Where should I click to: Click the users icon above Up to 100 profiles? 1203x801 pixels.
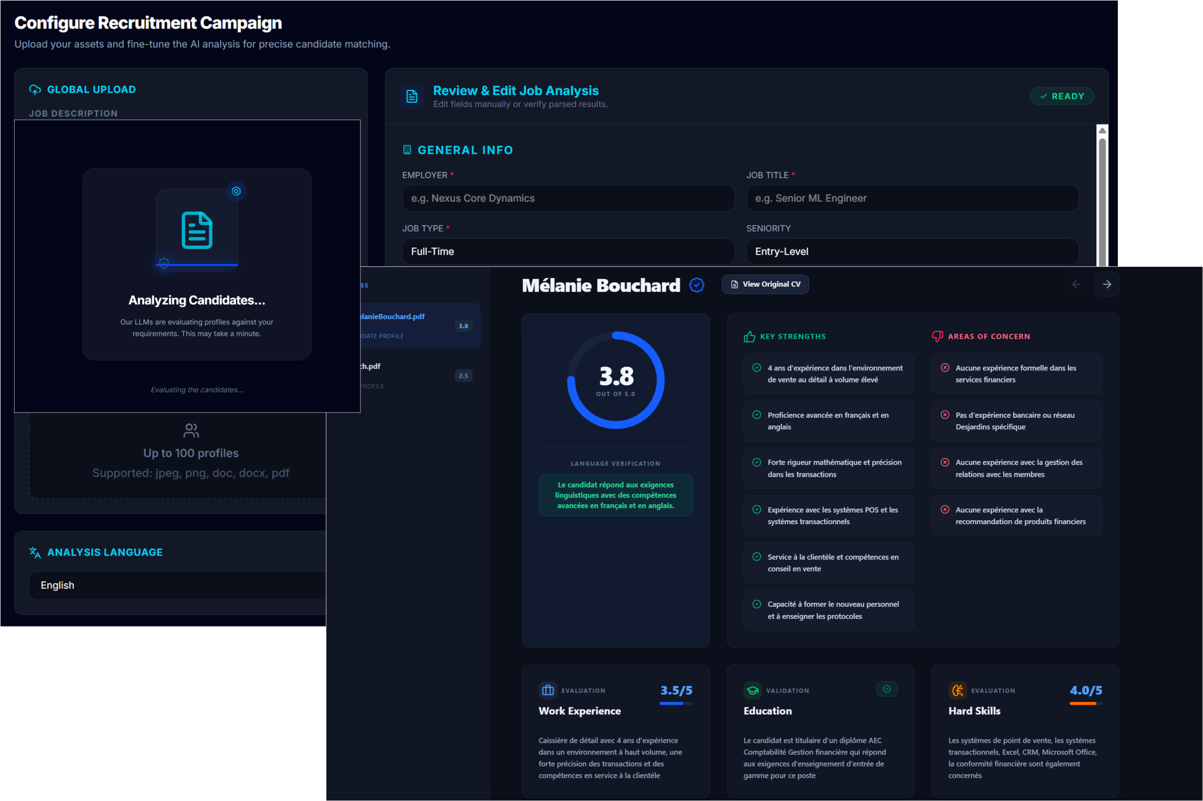191,431
